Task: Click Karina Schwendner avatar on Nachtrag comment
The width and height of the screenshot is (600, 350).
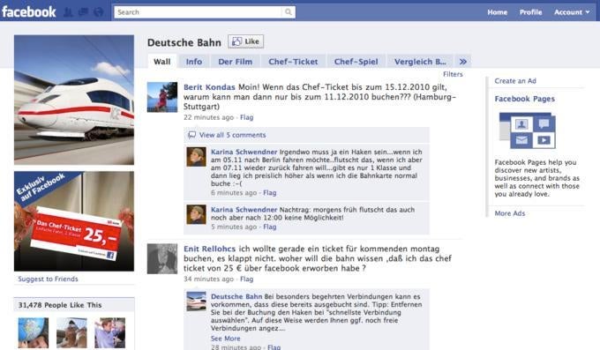Action: pyautogui.click(x=196, y=214)
